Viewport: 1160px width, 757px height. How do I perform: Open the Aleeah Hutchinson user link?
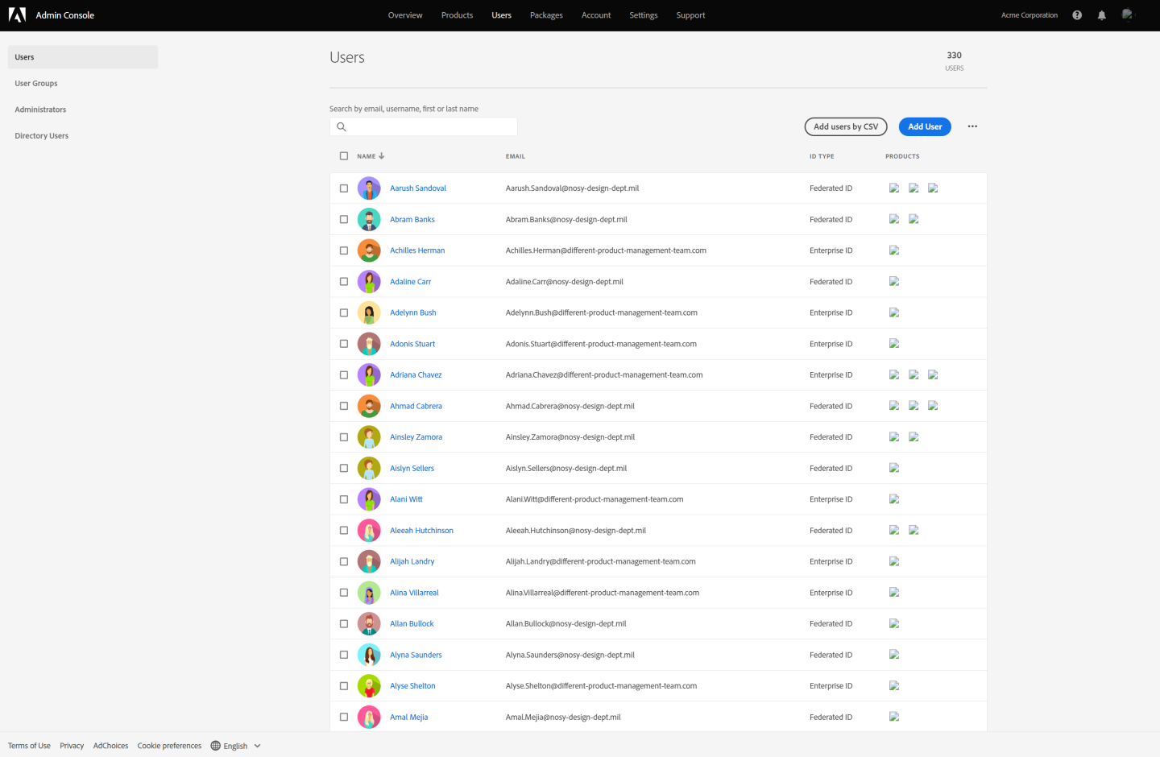click(421, 531)
